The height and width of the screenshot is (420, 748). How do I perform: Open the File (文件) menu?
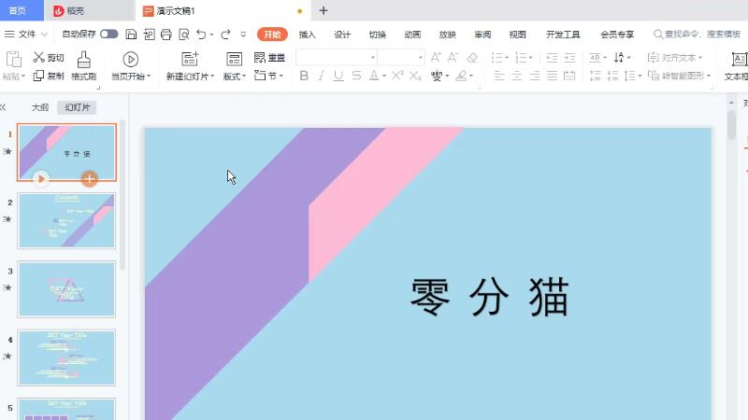coord(26,35)
